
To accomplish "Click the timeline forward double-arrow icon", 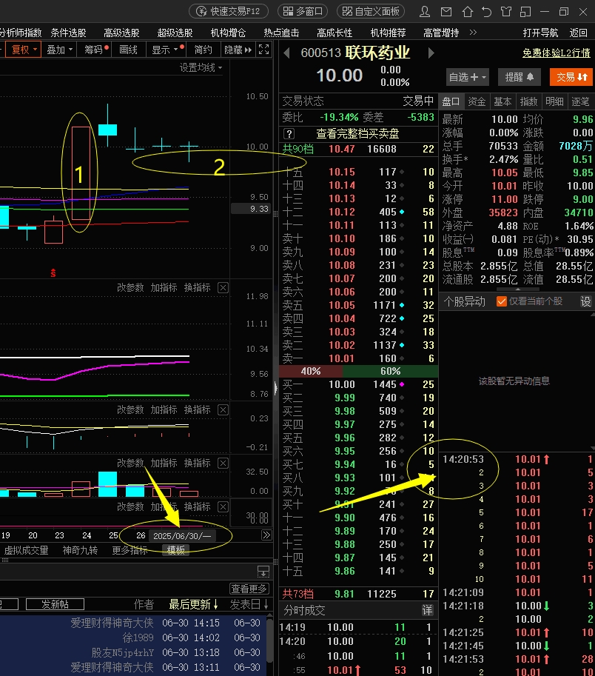I will [266, 535].
